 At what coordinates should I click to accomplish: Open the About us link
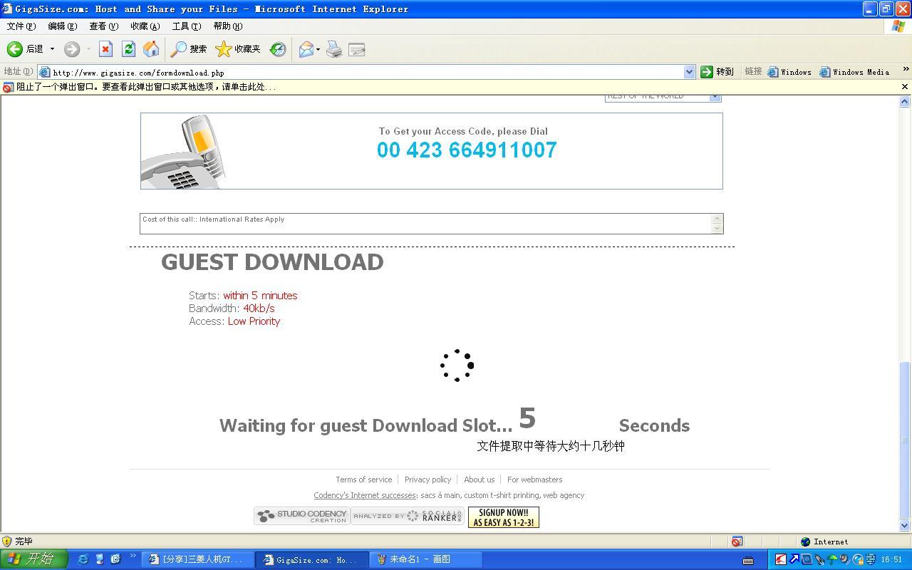(479, 480)
